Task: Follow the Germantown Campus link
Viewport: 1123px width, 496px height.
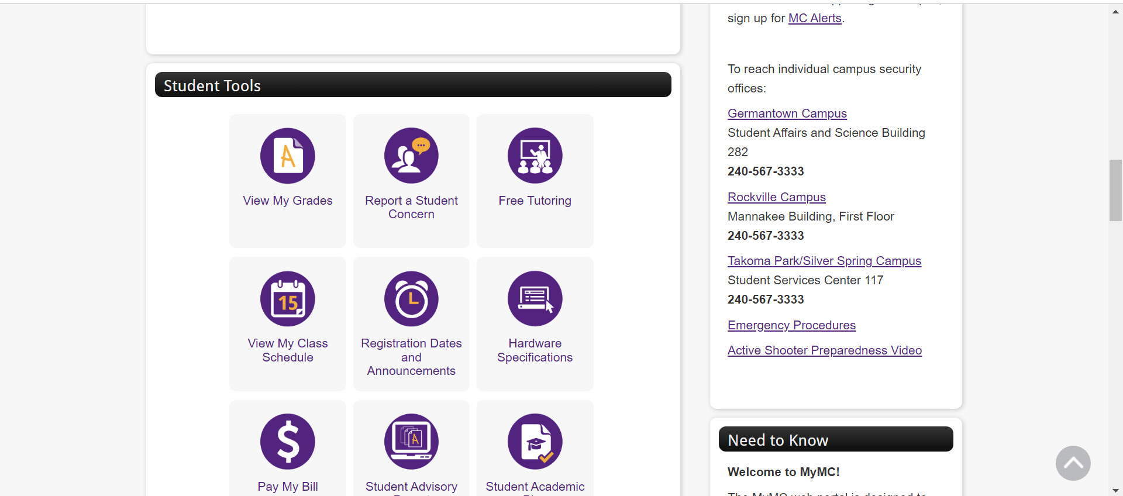Action: pyautogui.click(x=787, y=113)
